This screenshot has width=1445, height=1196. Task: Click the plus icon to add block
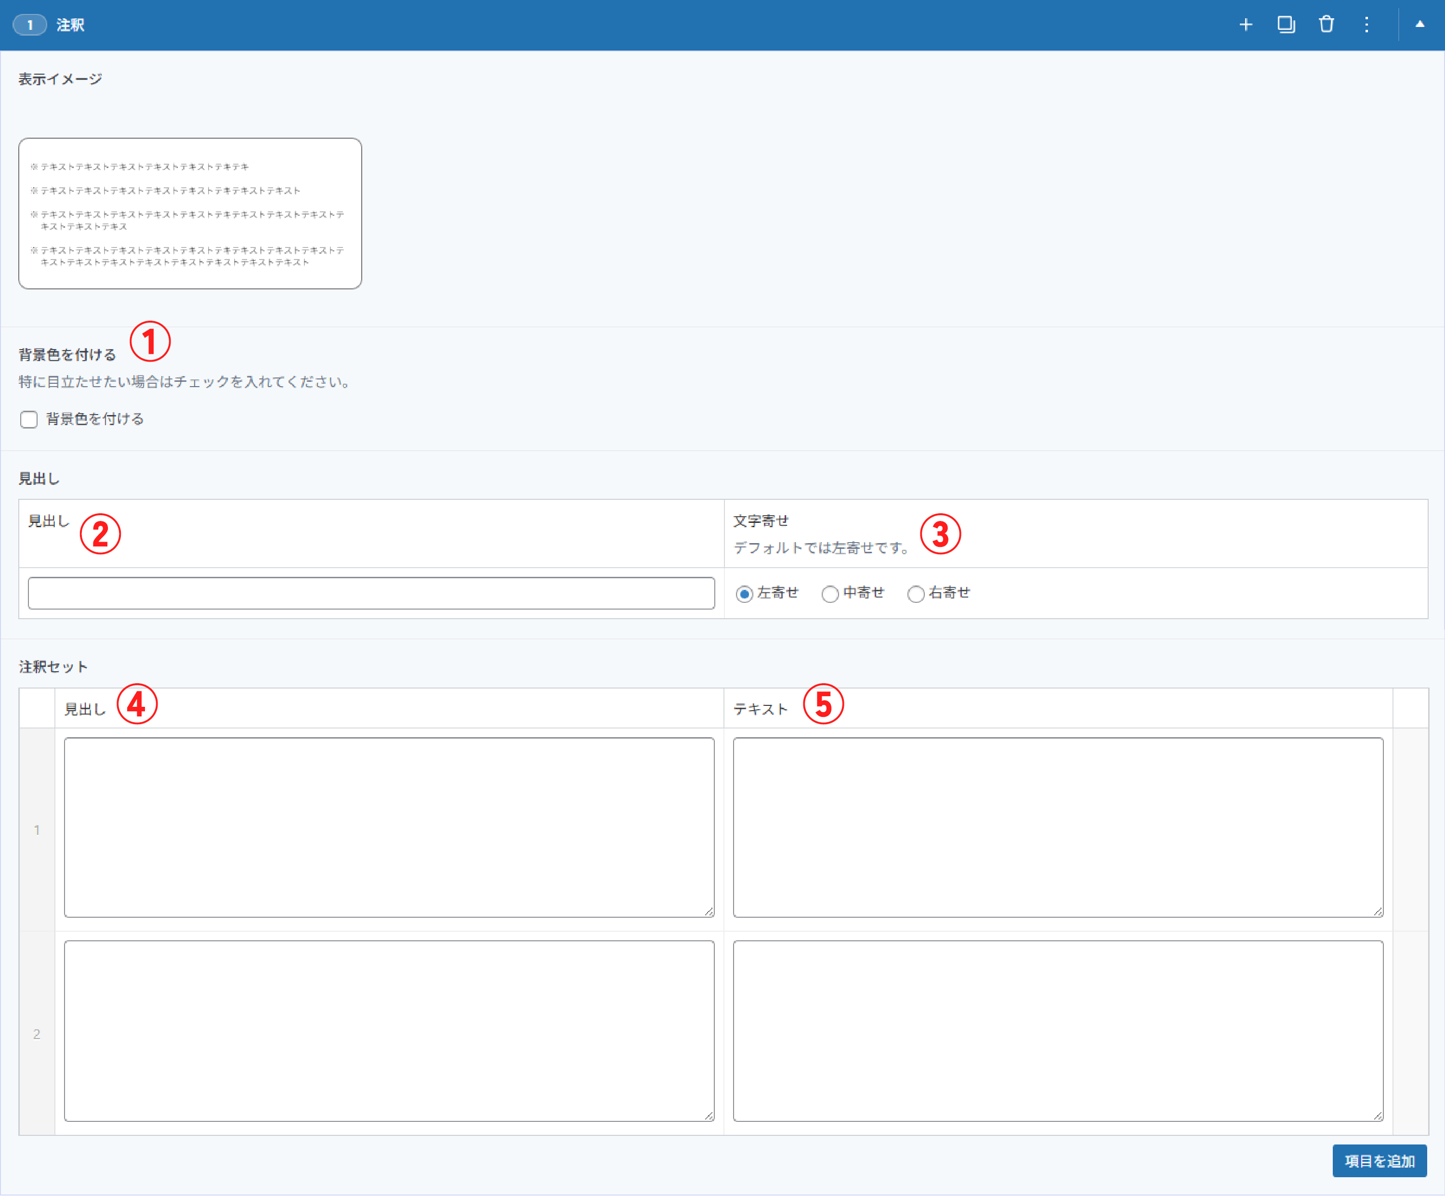(1246, 25)
